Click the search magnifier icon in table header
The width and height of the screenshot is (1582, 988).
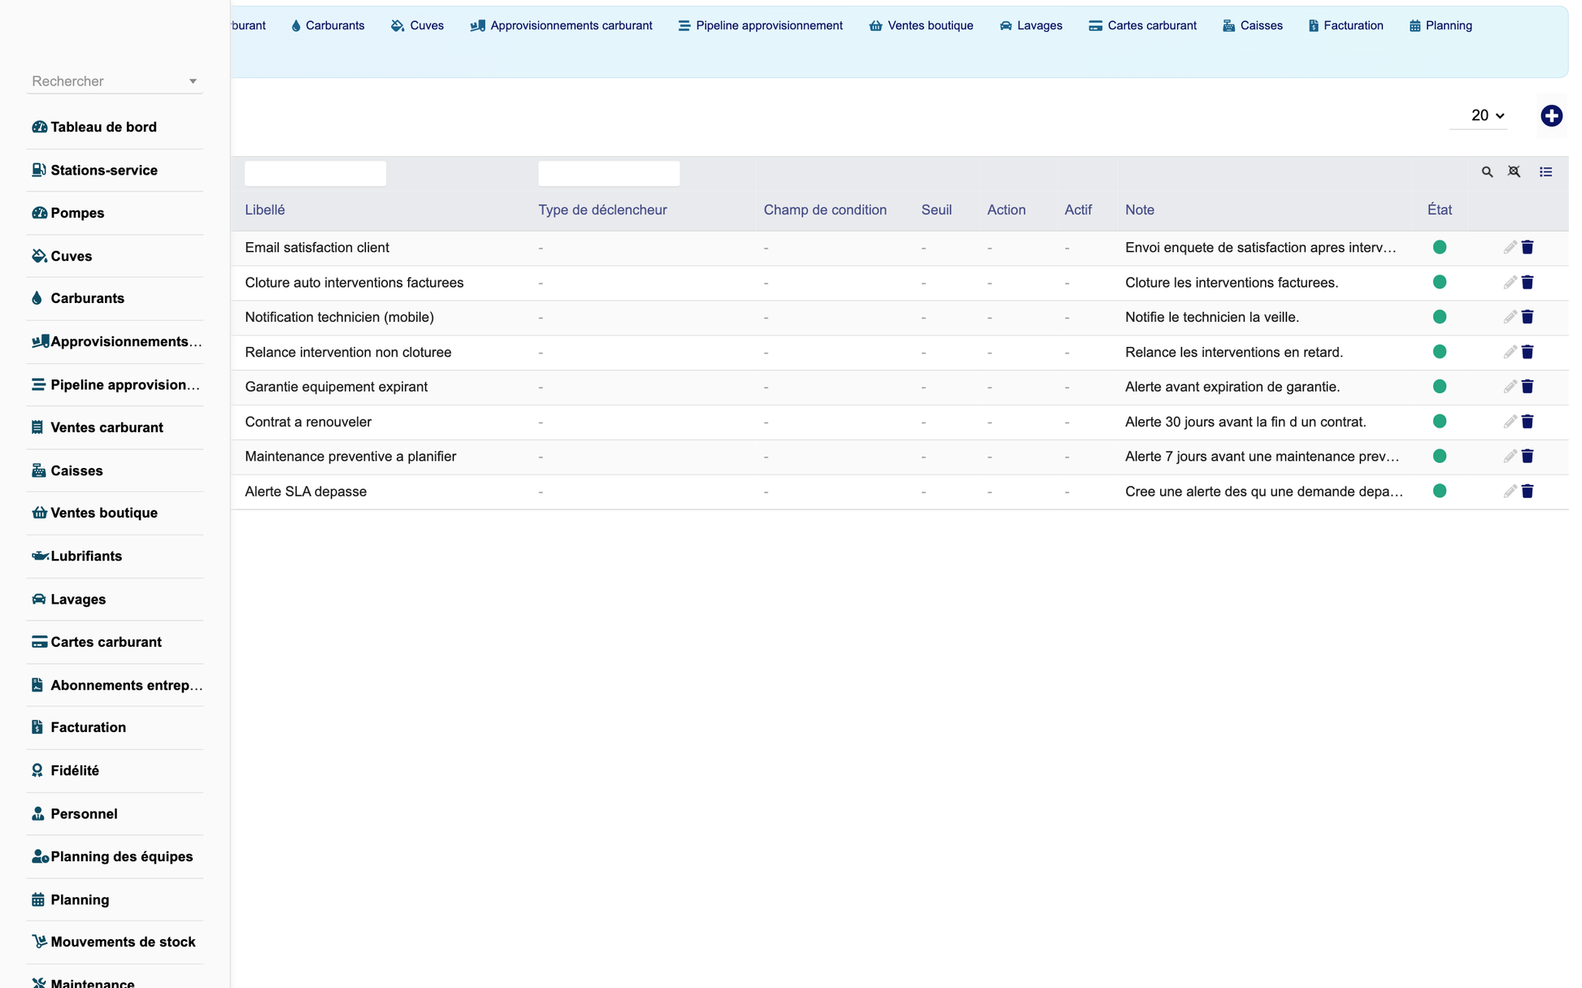[x=1487, y=171]
